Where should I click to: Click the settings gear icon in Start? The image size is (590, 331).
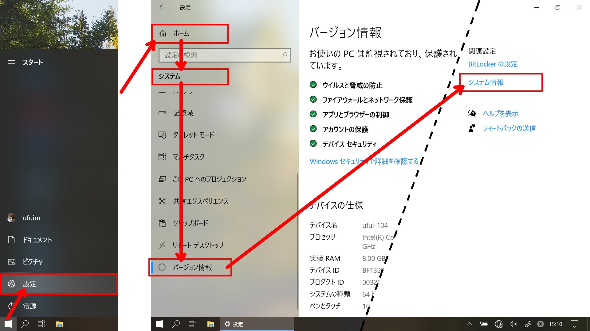click(x=11, y=284)
